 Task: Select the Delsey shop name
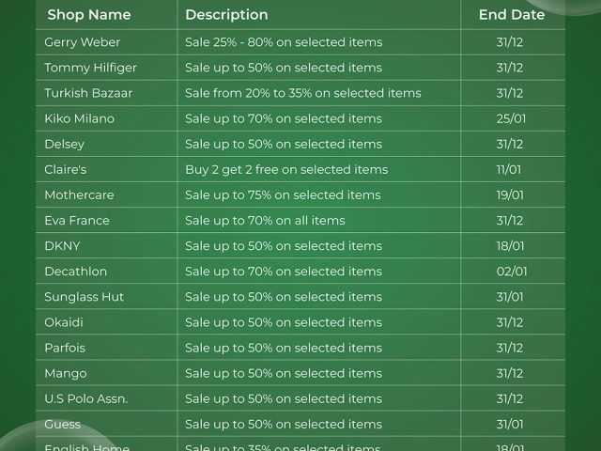(64, 144)
